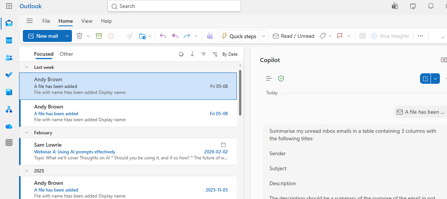Open the File menu
Image resolution: width=447 pixels, height=199 pixels.
pyautogui.click(x=46, y=21)
